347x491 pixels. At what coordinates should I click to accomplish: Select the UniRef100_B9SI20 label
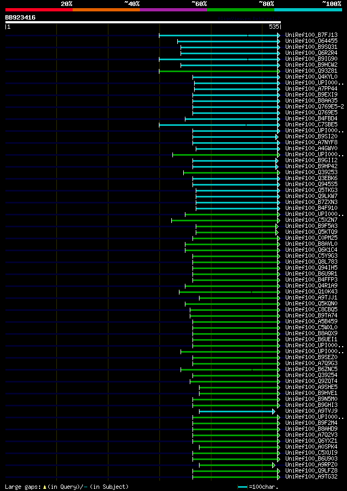click(311, 137)
